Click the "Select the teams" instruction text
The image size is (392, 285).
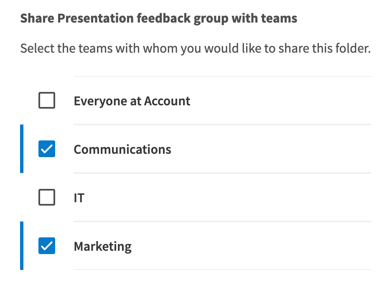pos(195,49)
